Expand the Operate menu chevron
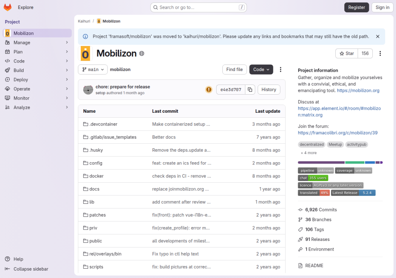This screenshot has width=396, height=278. click(x=67, y=89)
